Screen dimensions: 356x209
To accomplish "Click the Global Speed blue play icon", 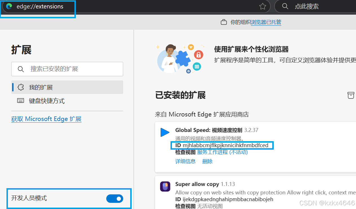I will click(165, 132).
